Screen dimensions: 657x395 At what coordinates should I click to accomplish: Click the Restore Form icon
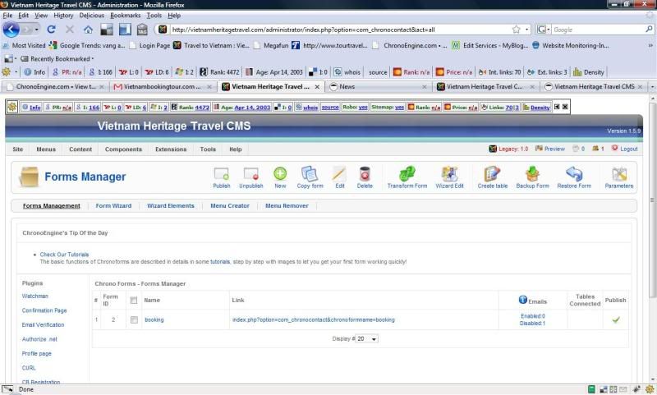(574, 173)
